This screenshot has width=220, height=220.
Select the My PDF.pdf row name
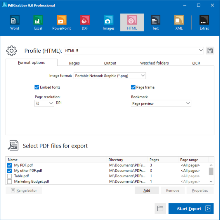tap(23, 165)
